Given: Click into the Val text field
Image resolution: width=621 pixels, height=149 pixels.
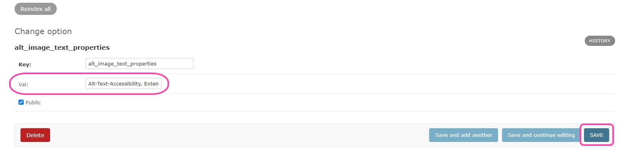Looking at the screenshot, I should pyautogui.click(x=123, y=84).
